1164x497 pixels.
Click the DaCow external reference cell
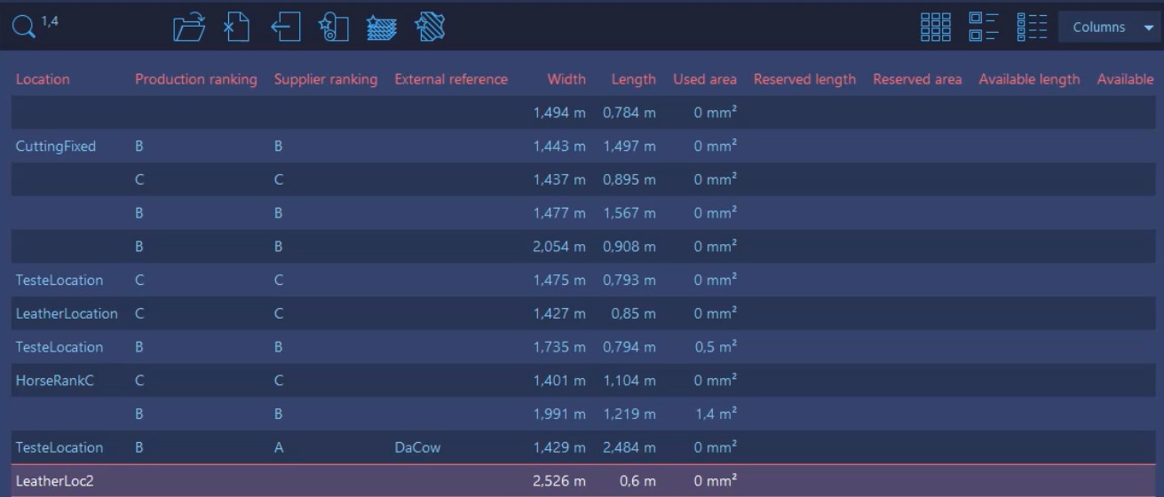tap(417, 447)
